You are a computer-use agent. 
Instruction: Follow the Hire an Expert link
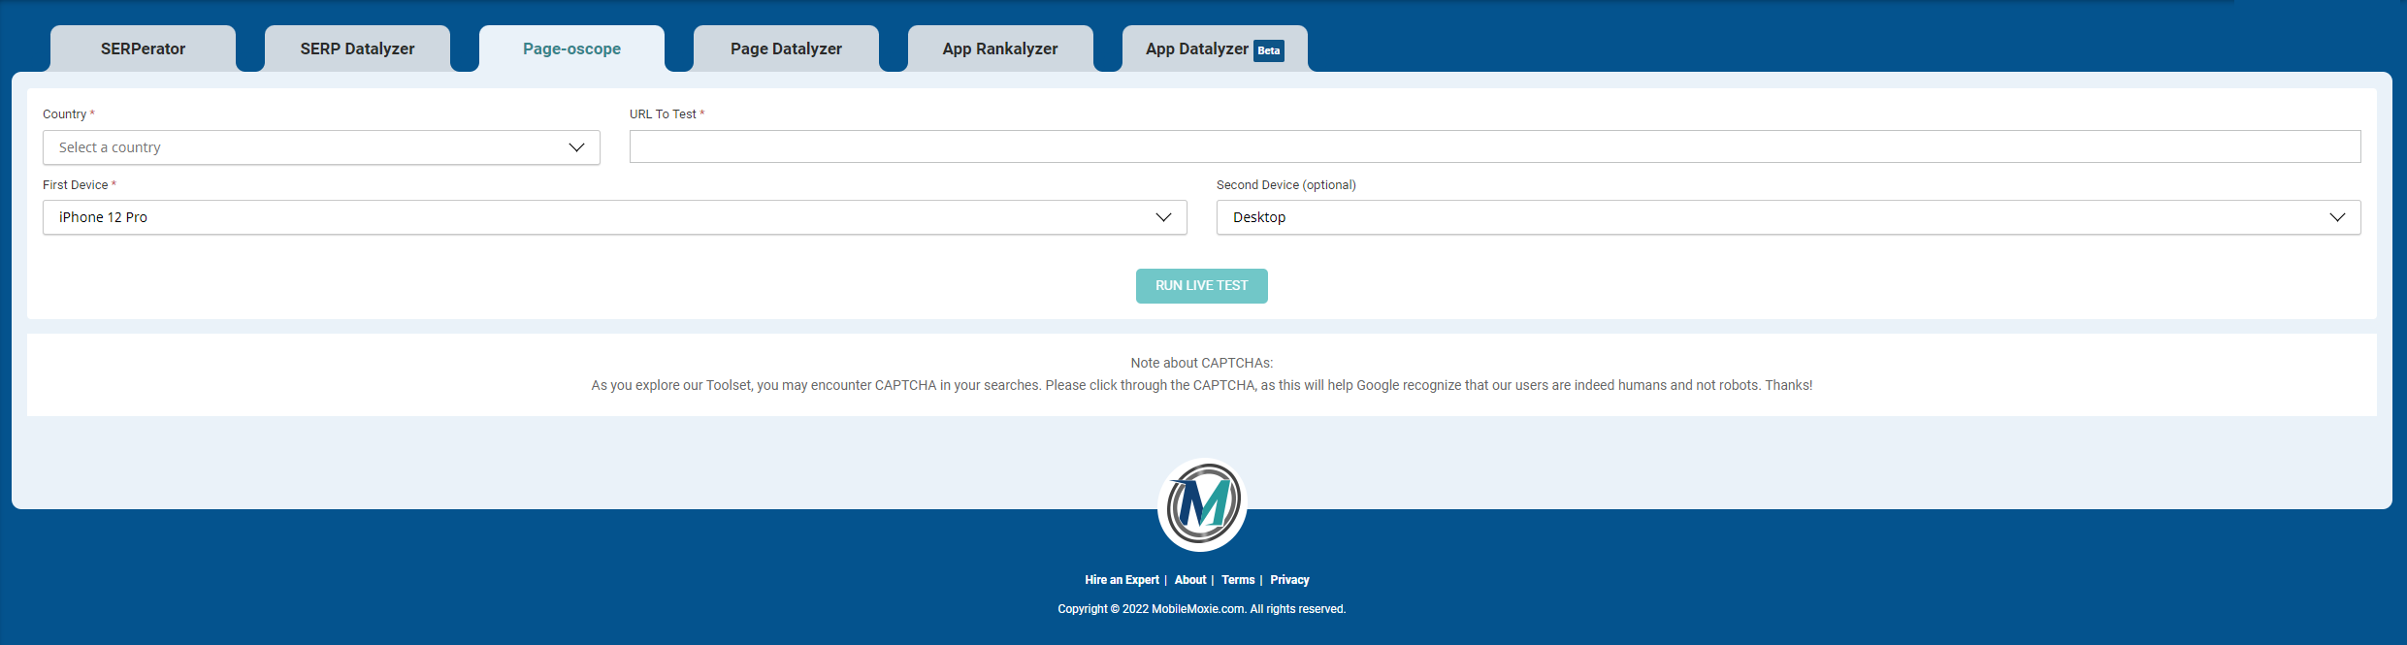[x=1122, y=580]
